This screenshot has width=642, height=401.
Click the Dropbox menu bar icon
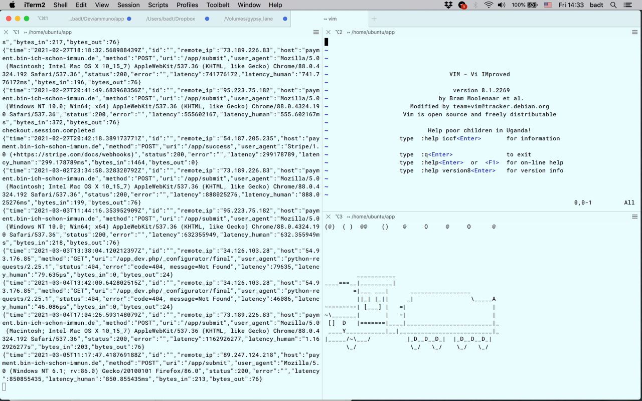click(x=448, y=5)
